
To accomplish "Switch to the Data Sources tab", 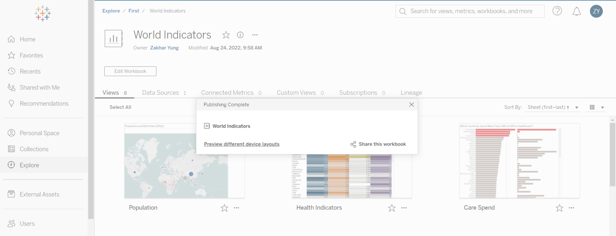I will 160,92.
